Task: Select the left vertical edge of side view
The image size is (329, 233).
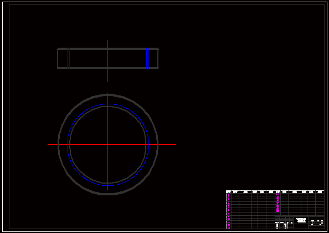Action: point(58,58)
